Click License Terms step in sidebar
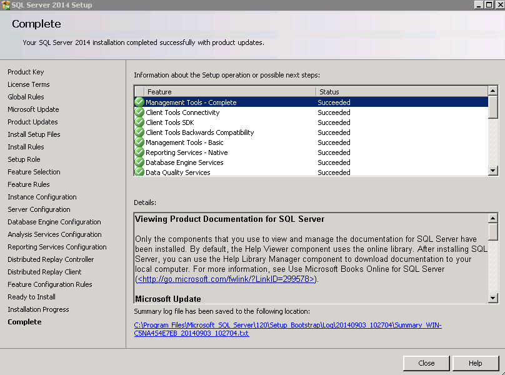This screenshot has width=505, height=375. click(29, 84)
